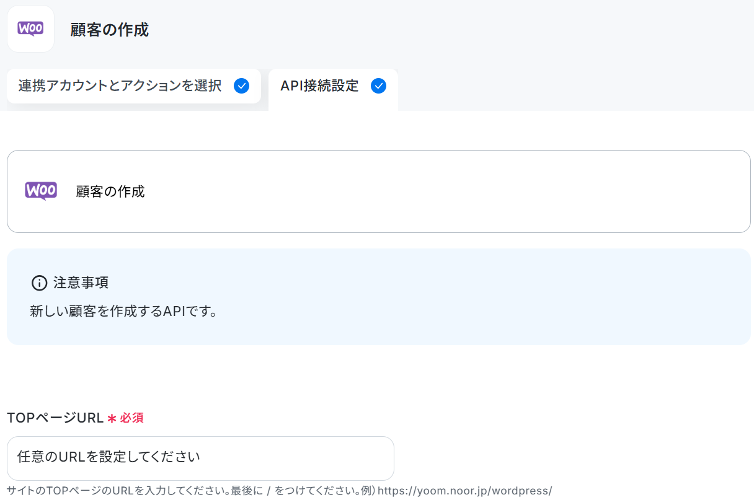Click the Woo icon inside the 顧客の作成 card
The image size is (754, 500).
41,191
